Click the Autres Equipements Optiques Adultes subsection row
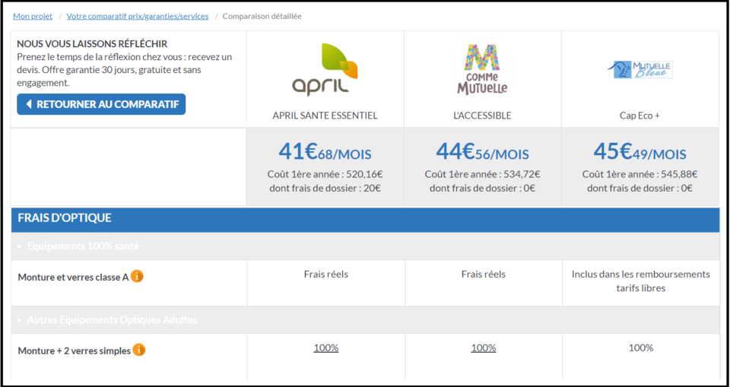Viewport: 730px width, 387px height. tap(366, 320)
